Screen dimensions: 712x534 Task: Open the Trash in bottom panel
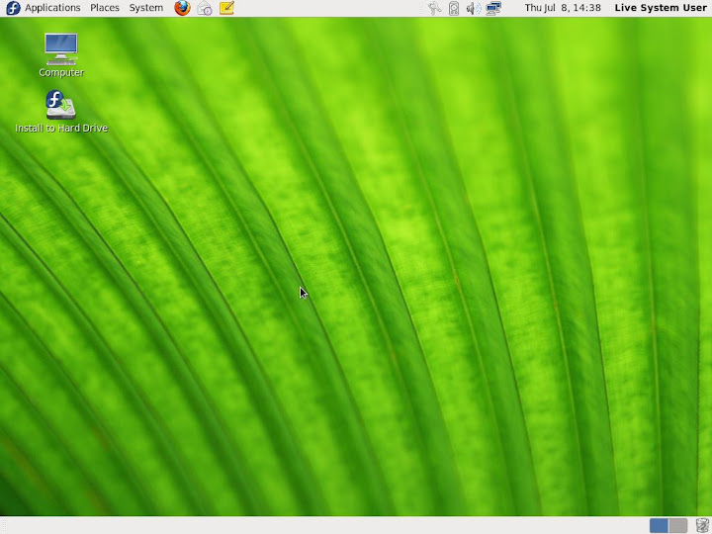[x=702, y=525]
